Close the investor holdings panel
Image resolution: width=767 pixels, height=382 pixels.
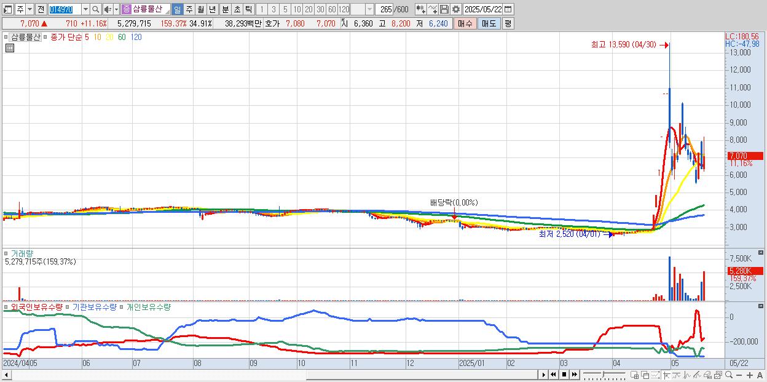pyautogui.click(x=761, y=305)
